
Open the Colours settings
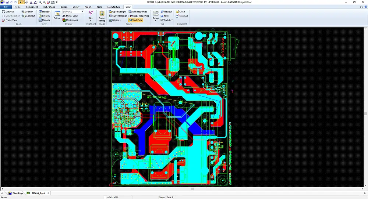[57, 15]
